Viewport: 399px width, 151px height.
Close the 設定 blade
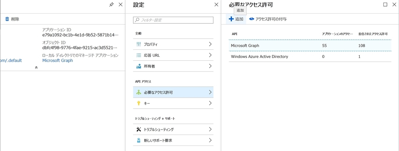(216, 5)
